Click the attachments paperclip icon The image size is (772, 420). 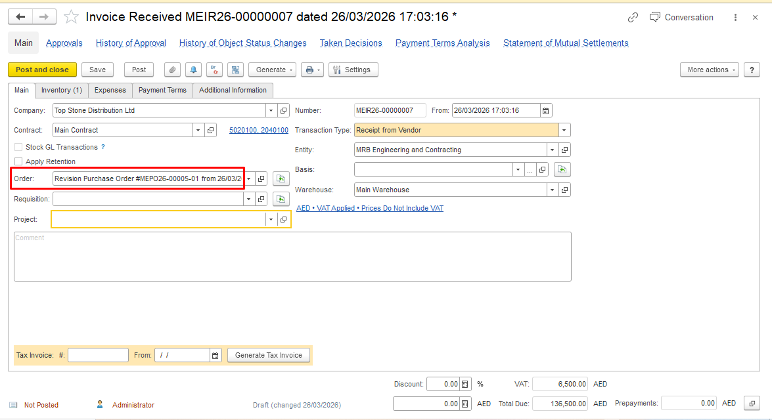coord(172,70)
